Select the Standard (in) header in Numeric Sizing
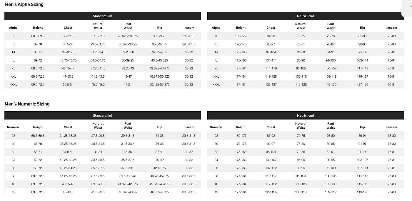The image size is (412, 201). point(103,115)
